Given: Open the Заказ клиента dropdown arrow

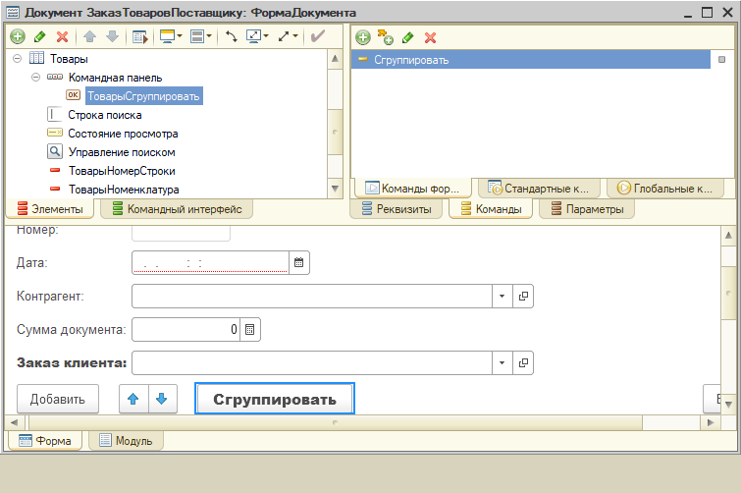Looking at the screenshot, I should pos(501,363).
